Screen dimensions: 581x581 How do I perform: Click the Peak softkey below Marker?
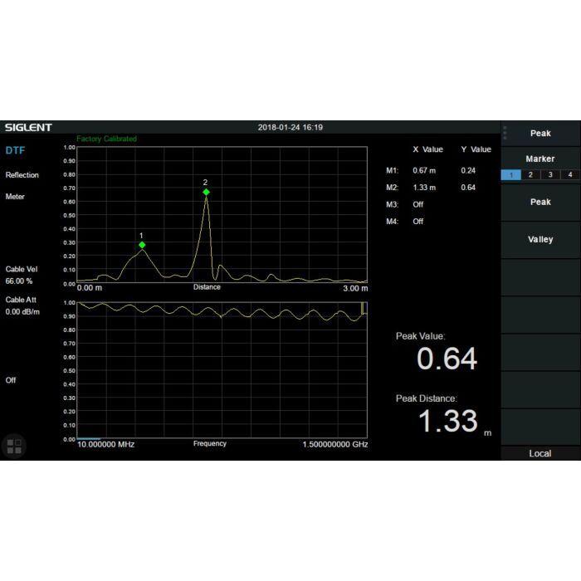point(540,203)
